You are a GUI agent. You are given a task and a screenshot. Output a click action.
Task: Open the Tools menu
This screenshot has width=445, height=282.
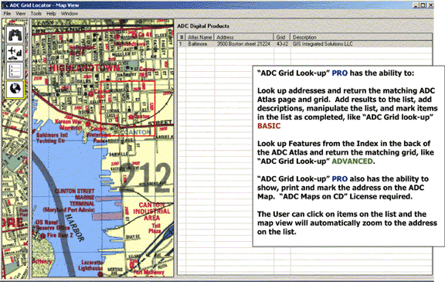(36, 14)
